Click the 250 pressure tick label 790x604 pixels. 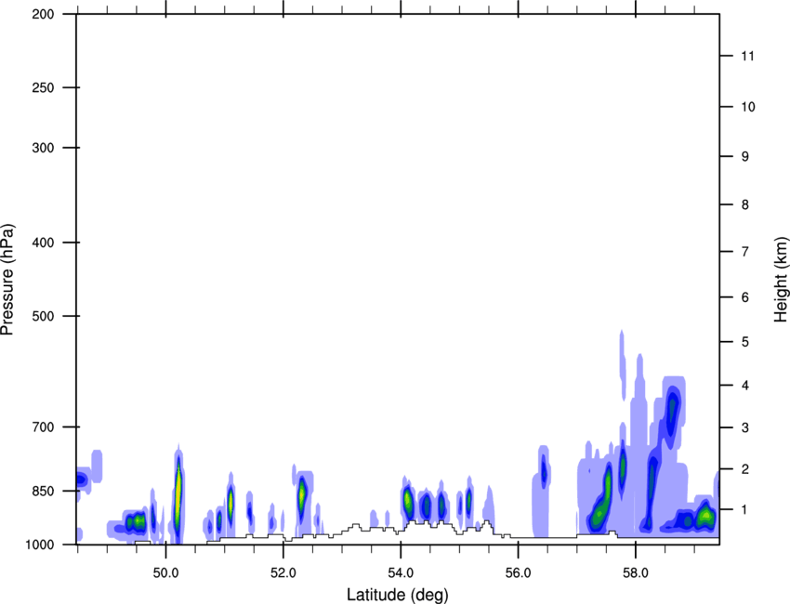tap(43, 87)
